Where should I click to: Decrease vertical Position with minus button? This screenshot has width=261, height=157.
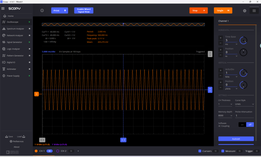tap(220, 88)
